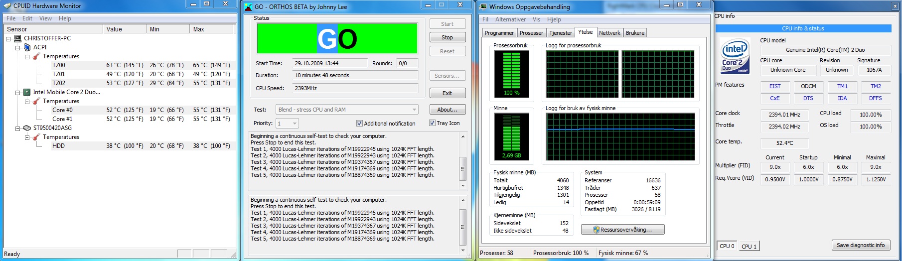Click the Stop button in ORTHOS
Viewport: 902px width, 261px height.
coord(447,37)
